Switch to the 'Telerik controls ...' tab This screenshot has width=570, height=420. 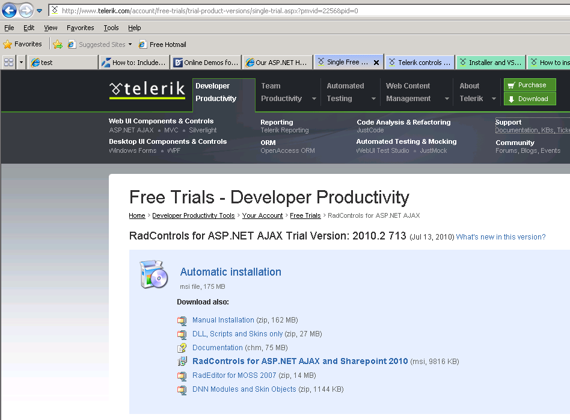420,62
